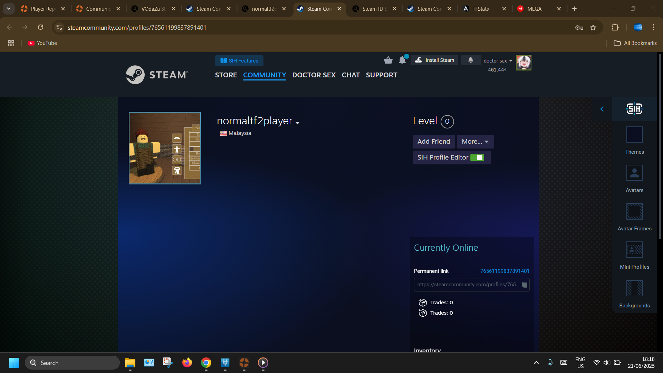Click the page vertical scrollbar

(x=660, y=147)
